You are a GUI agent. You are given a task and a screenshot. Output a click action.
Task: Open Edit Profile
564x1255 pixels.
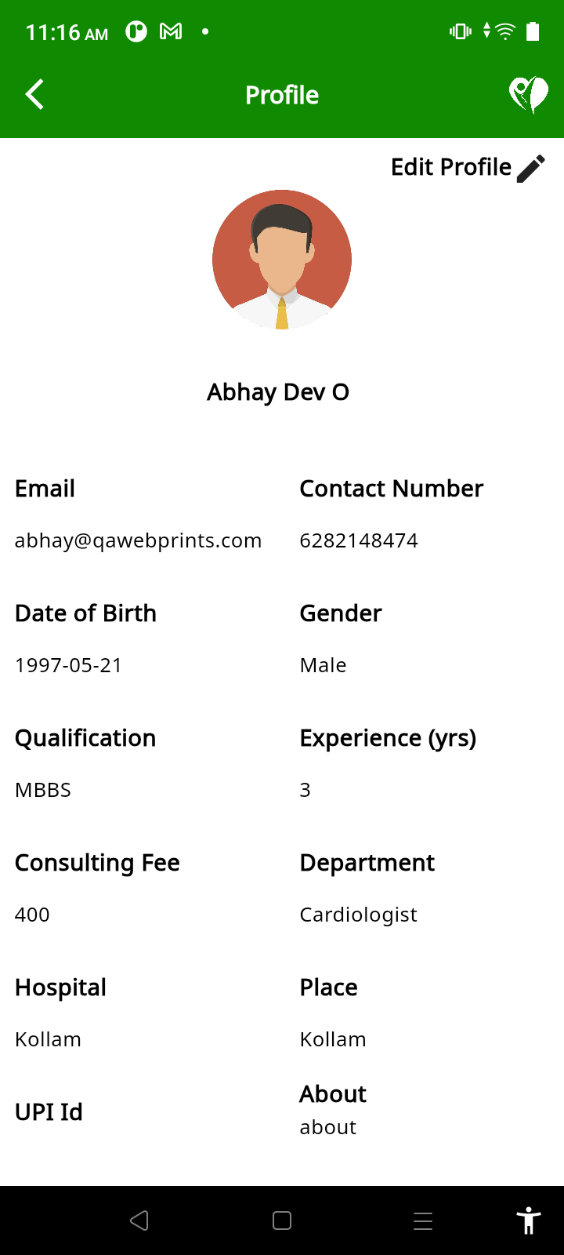451,167
